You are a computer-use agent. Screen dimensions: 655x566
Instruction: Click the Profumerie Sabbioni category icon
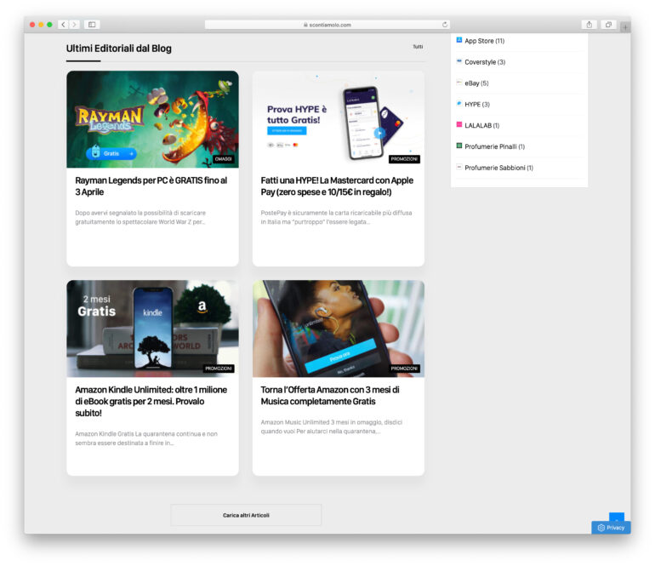point(459,167)
